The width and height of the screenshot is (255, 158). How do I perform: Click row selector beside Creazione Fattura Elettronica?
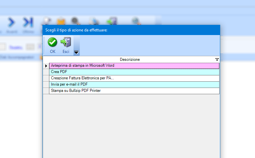pos(46,78)
